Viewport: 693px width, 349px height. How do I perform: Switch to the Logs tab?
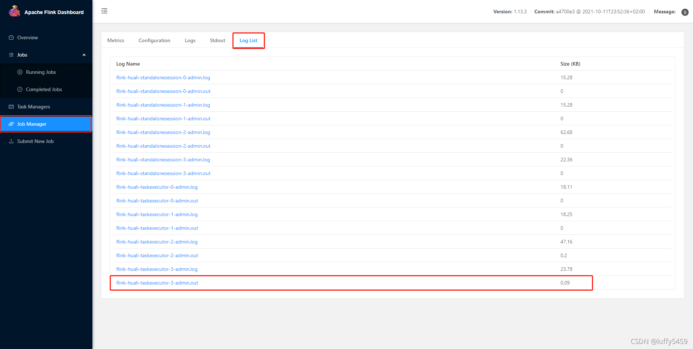pos(190,40)
